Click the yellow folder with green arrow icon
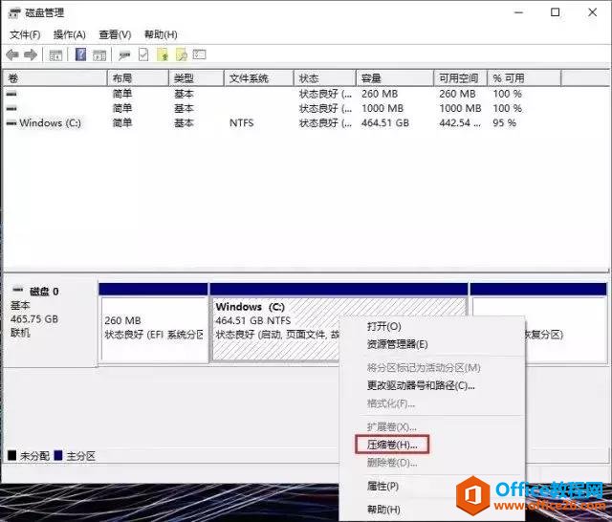This screenshot has width=612, height=522. point(163,55)
